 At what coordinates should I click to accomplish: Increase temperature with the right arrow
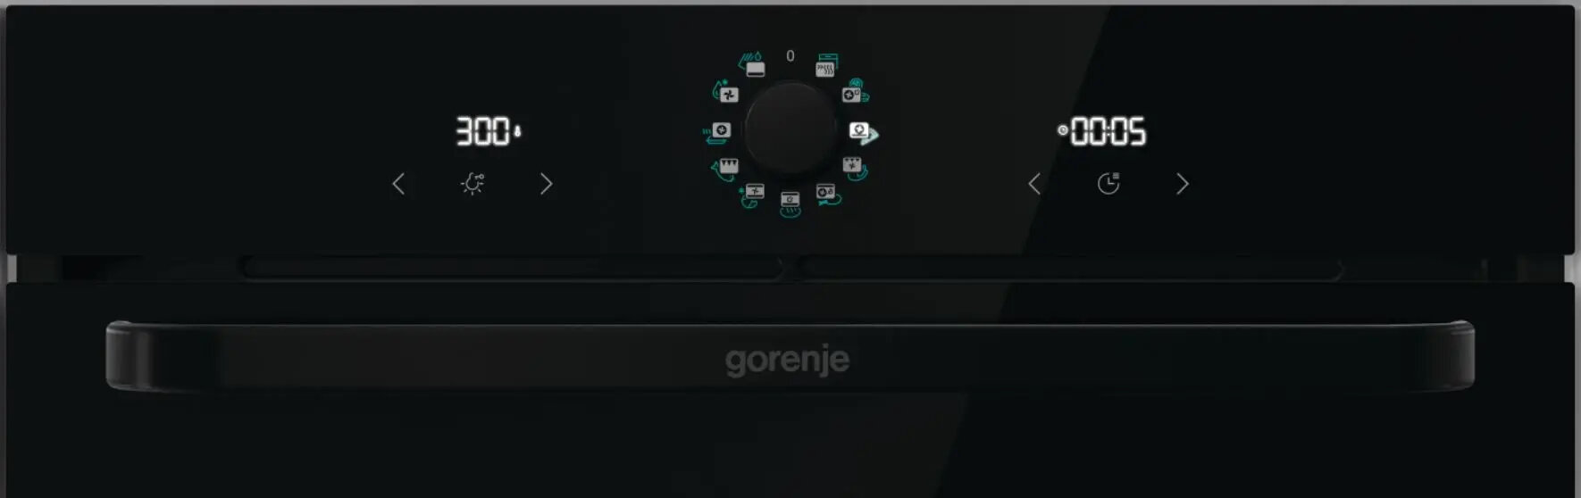[x=547, y=184]
